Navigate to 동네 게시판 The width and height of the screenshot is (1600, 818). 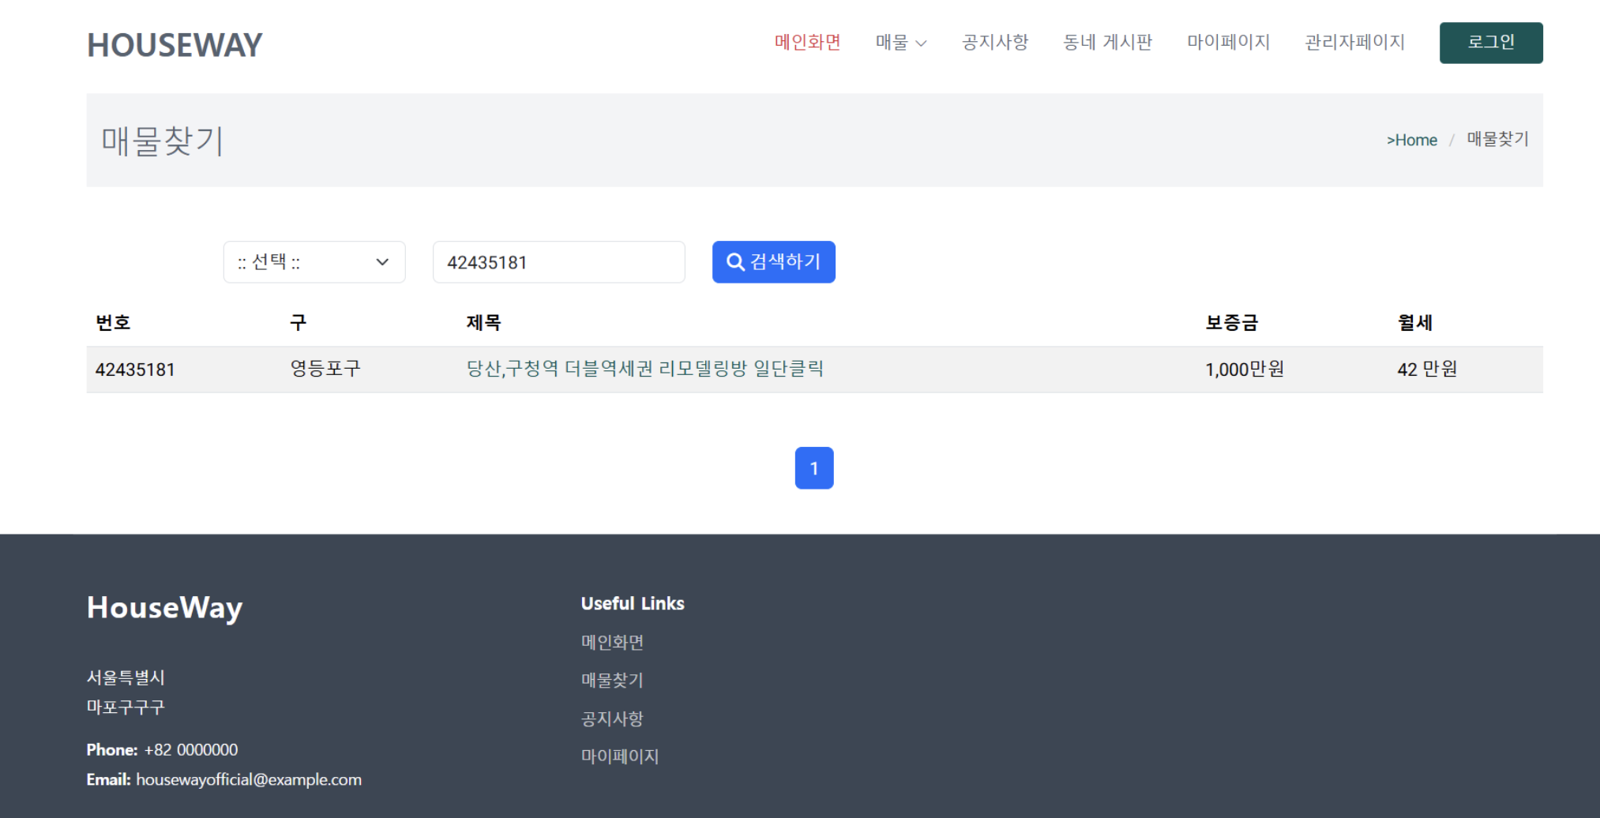1107,43
